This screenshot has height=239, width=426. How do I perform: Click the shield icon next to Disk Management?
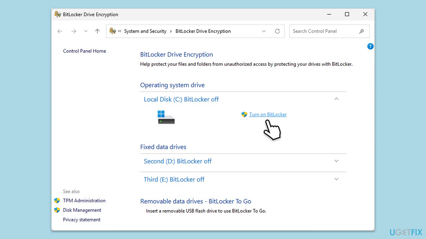pos(57,210)
